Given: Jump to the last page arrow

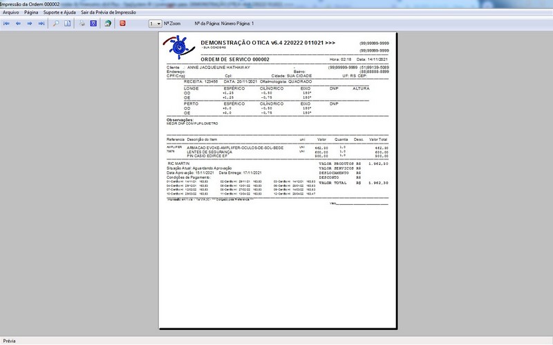Looking at the screenshot, I should [x=41, y=23].
